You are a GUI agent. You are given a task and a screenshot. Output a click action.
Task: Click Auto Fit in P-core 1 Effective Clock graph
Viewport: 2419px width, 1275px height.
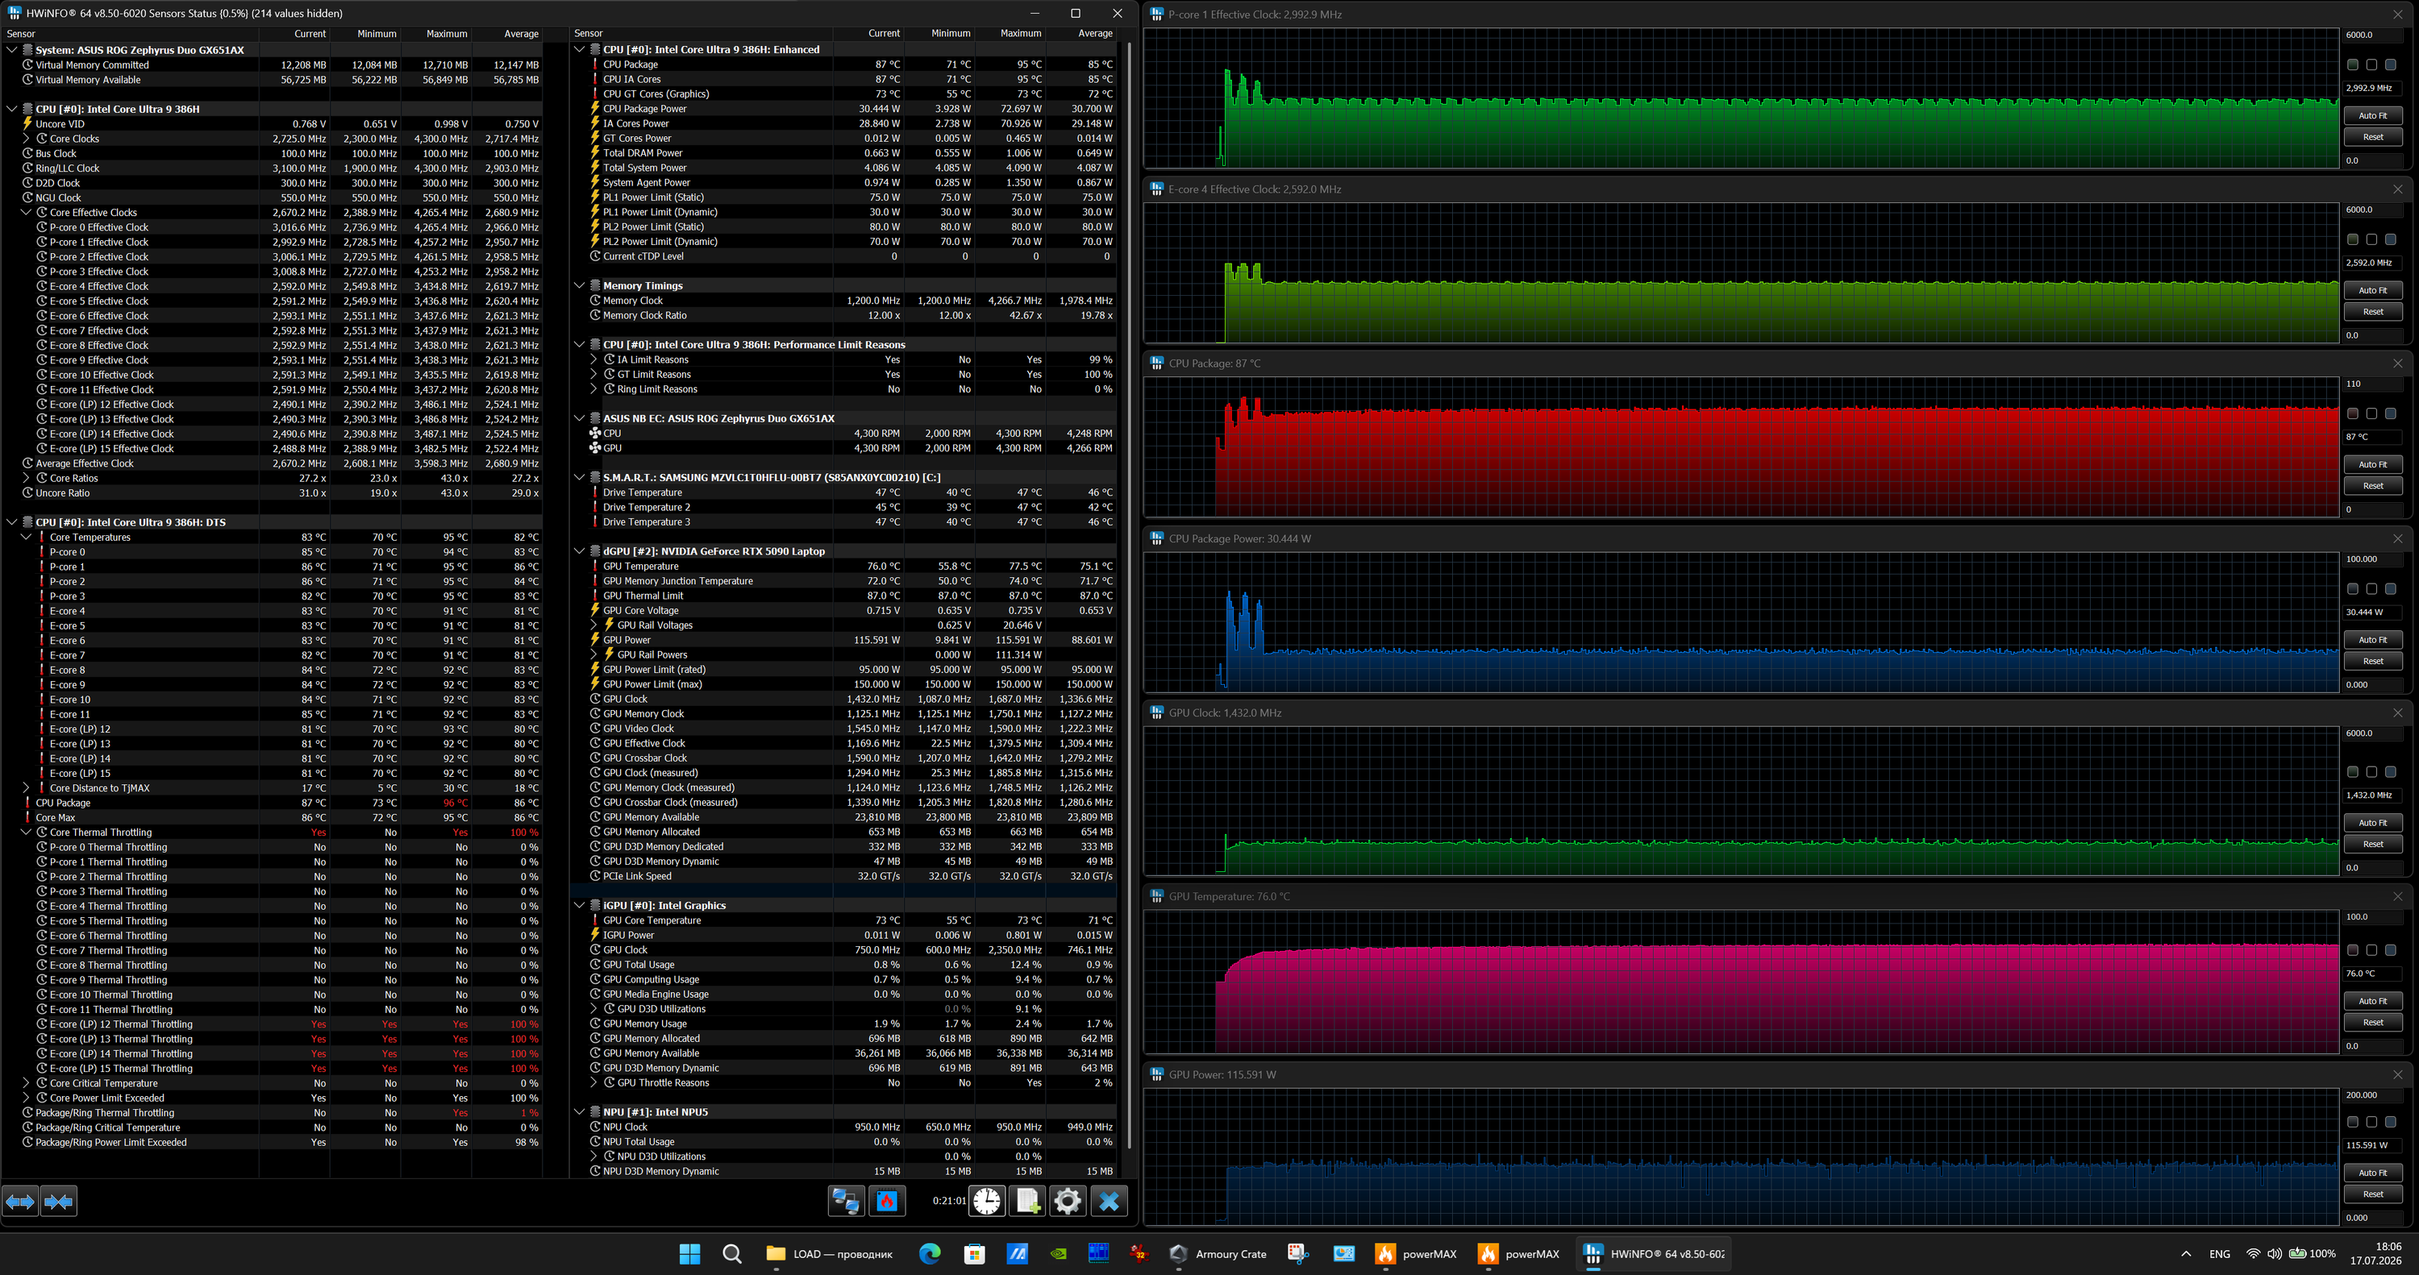coord(2372,115)
